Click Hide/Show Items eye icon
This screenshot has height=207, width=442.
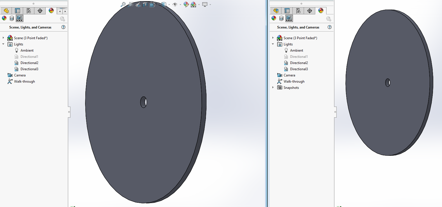(x=175, y=5)
